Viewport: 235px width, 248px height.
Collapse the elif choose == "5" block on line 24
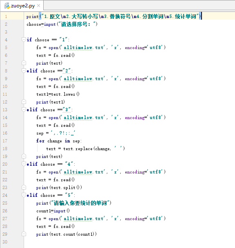pos(24,195)
